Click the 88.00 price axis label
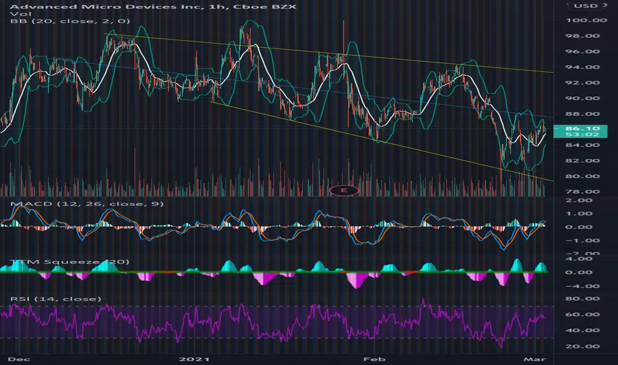Screen dimensions: 618x365 pyautogui.click(x=583, y=113)
